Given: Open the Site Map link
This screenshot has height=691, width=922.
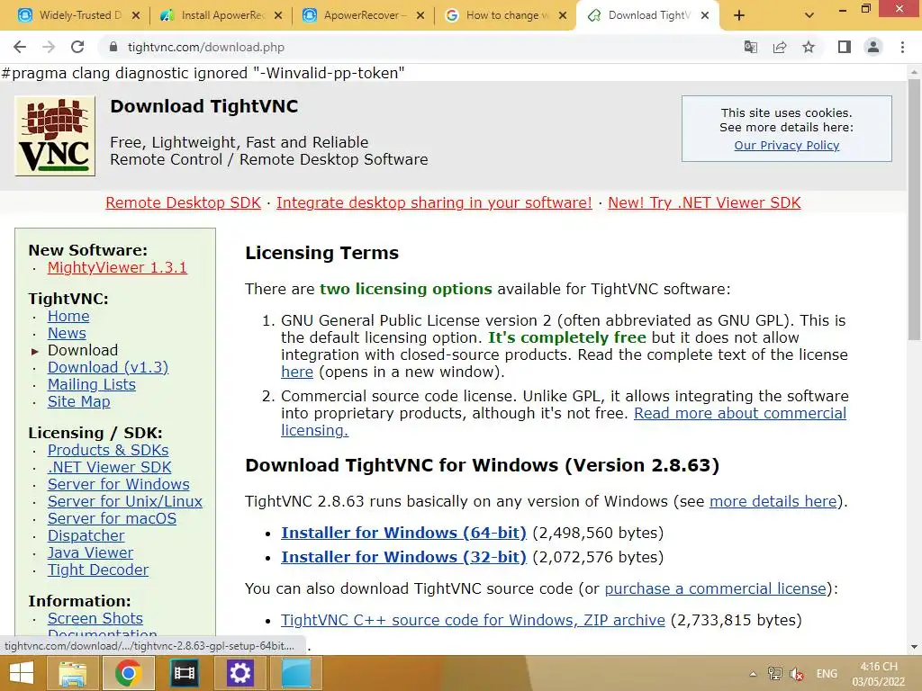Looking at the screenshot, I should (x=79, y=401).
